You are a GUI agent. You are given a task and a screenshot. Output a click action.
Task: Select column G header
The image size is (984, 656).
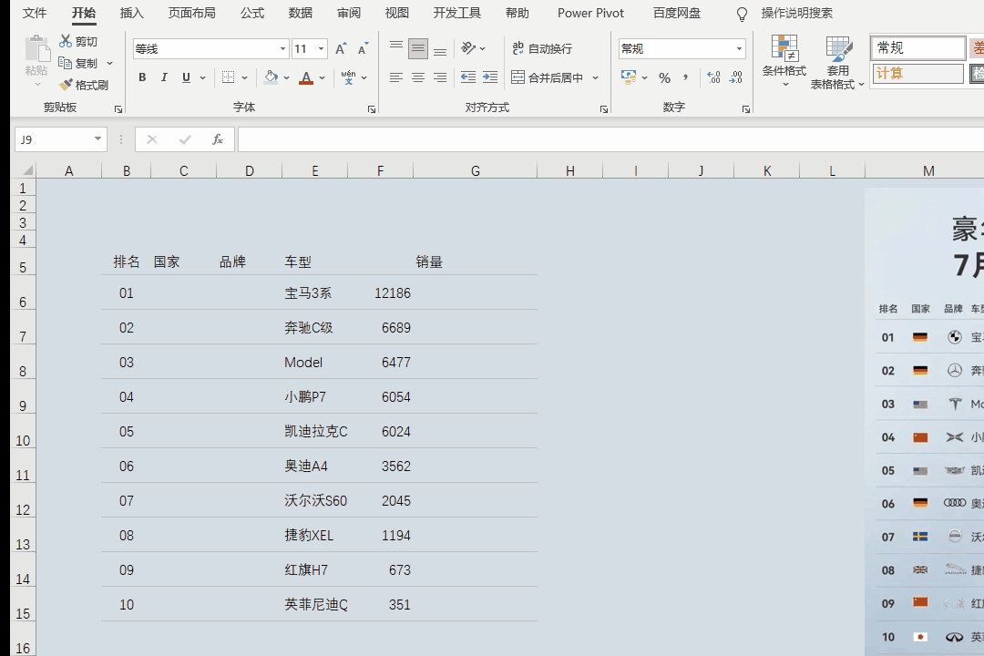point(475,170)
